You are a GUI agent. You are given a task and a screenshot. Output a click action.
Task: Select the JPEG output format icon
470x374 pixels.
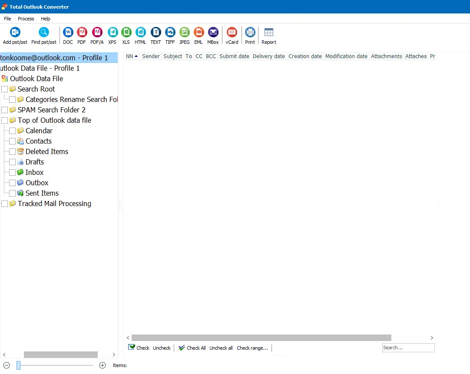click(184, 32)
